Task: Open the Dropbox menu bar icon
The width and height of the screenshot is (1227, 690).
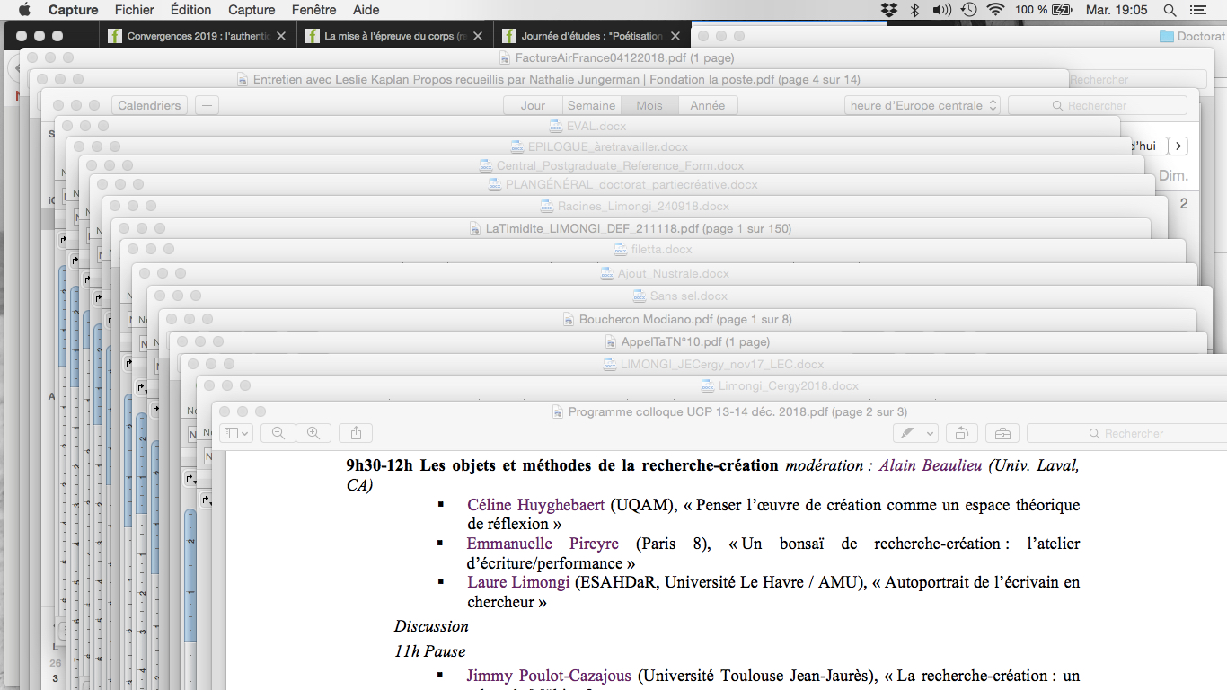Action: click(888, 10)
